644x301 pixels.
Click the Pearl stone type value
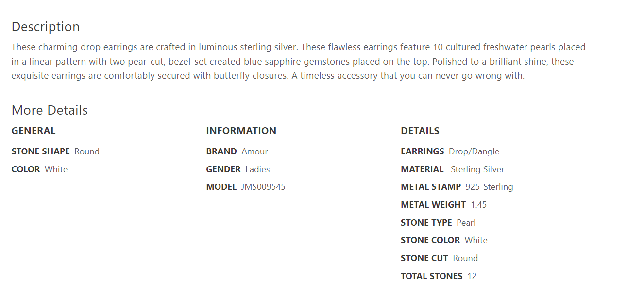tap(466, 223)
